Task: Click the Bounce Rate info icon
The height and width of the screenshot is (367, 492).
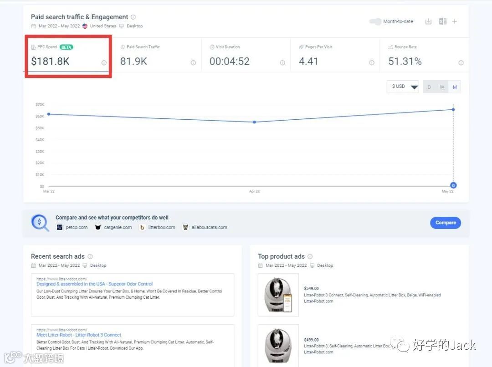Action: [461, 63]
